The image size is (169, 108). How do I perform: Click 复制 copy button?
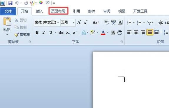pyautogui.click(x=21, y=27)
